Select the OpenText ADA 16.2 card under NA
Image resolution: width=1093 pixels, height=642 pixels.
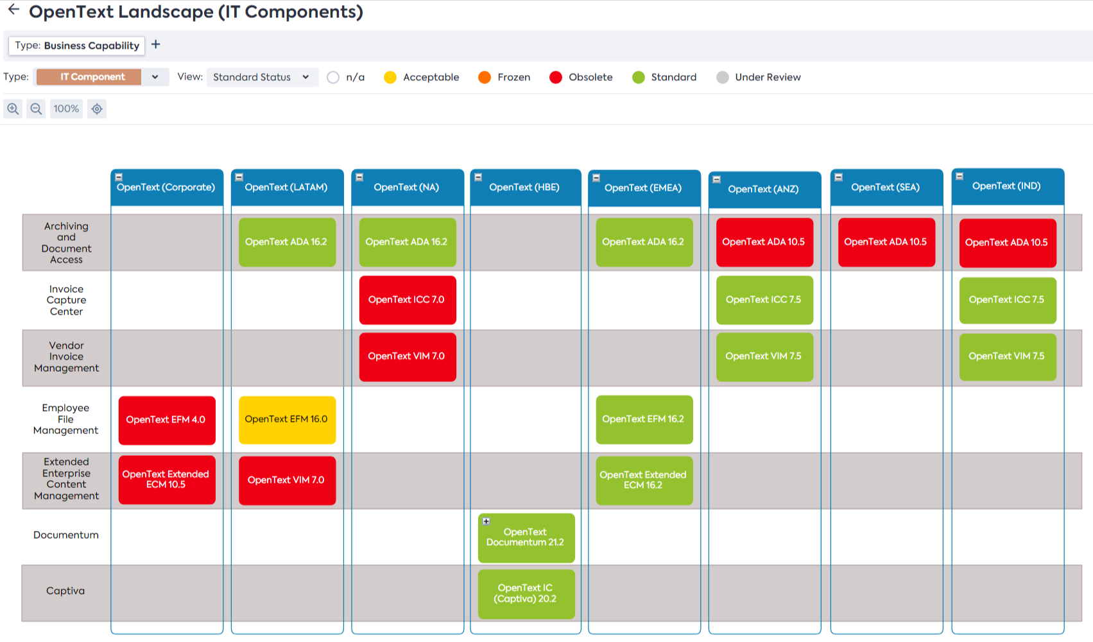(x=408, y=242)
